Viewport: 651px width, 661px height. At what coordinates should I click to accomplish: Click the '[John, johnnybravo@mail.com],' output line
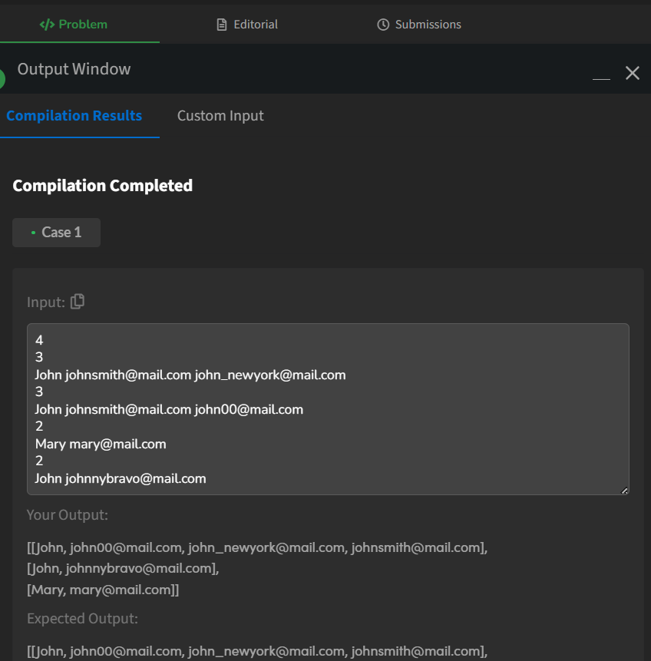[x=123, y=568]
